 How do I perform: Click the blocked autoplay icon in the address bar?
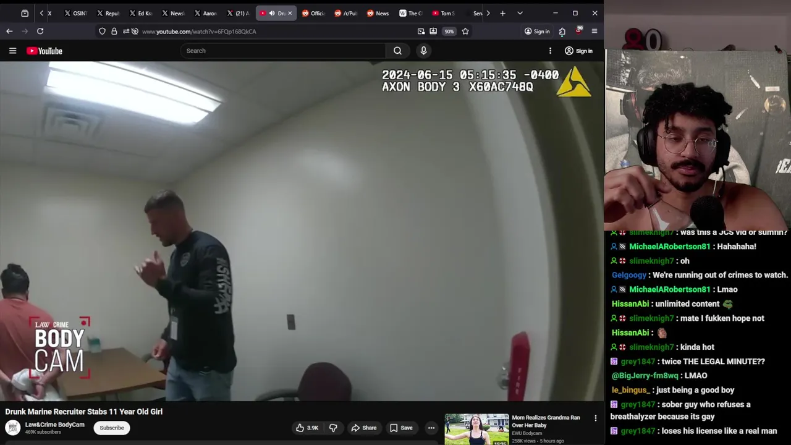point(135,31)
